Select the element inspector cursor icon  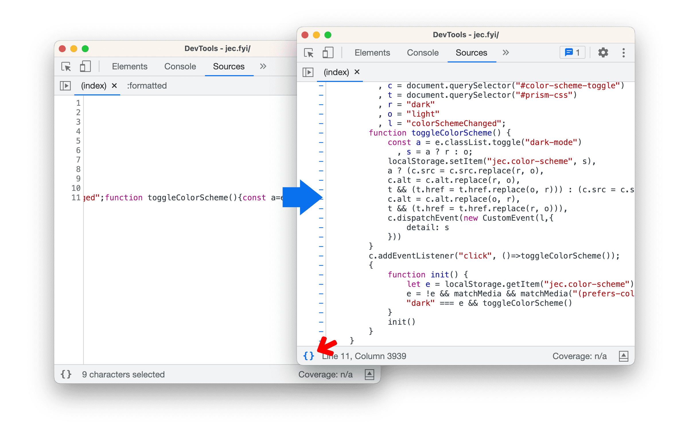(66, 66)
